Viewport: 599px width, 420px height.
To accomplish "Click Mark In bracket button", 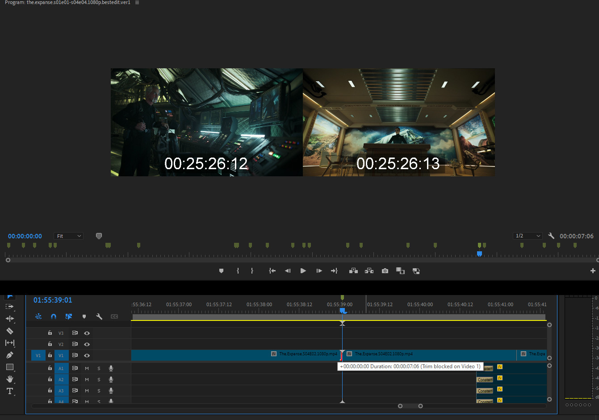I will tap(238, 271).
